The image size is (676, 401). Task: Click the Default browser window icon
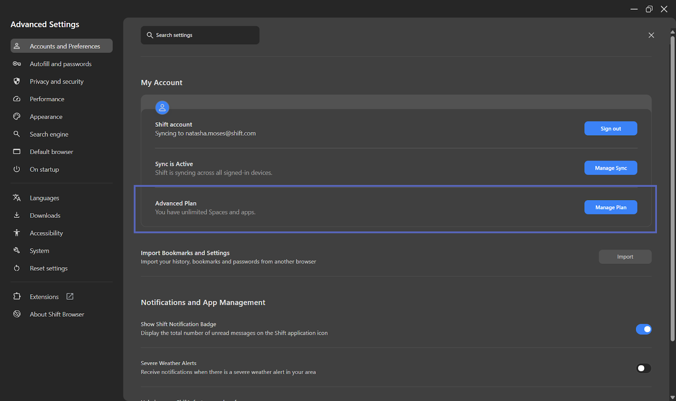click(x=17, y=152)
